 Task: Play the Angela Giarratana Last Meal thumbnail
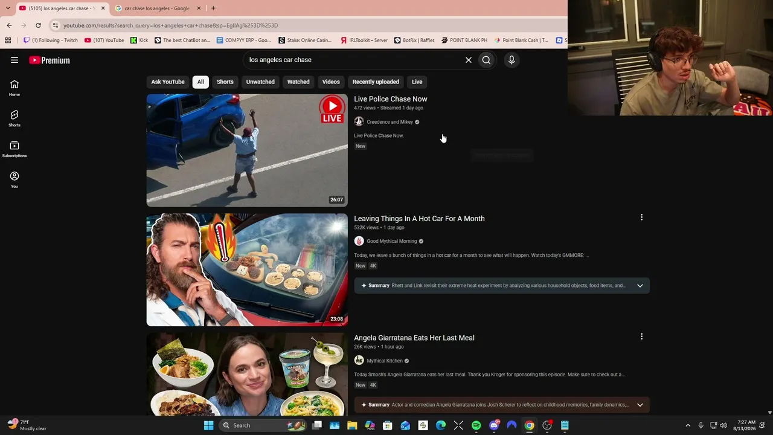247,374
